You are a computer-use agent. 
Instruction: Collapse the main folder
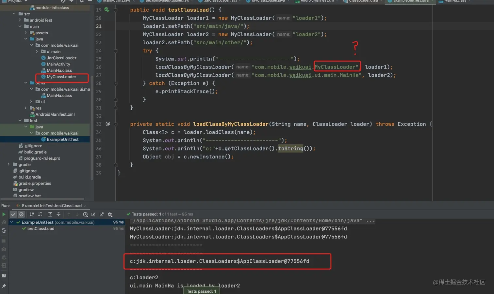[x=20, y=26]
